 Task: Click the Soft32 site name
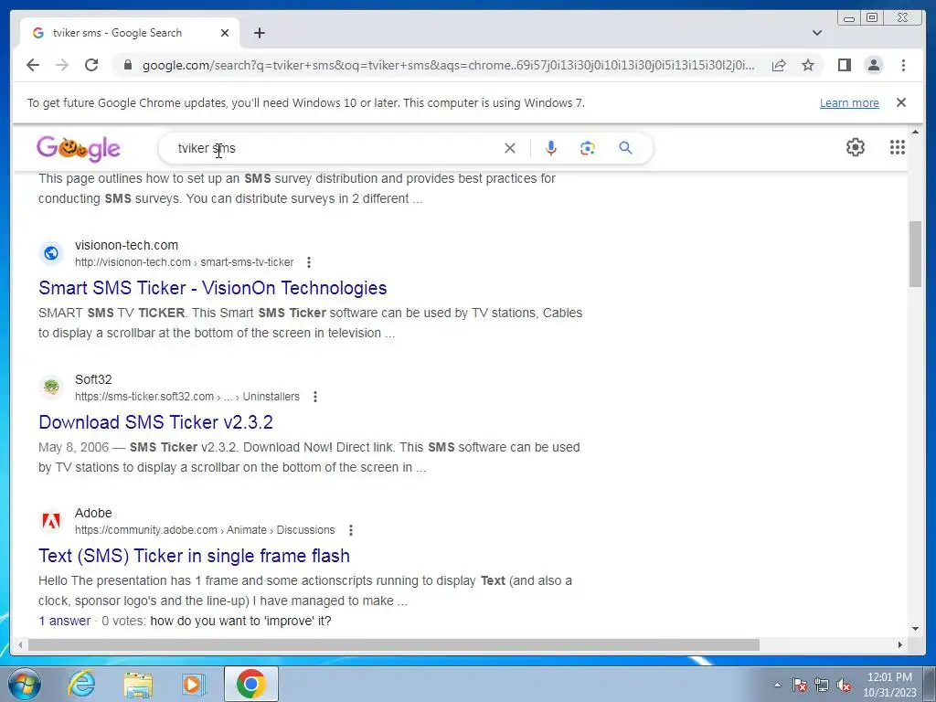pos(93,379)
